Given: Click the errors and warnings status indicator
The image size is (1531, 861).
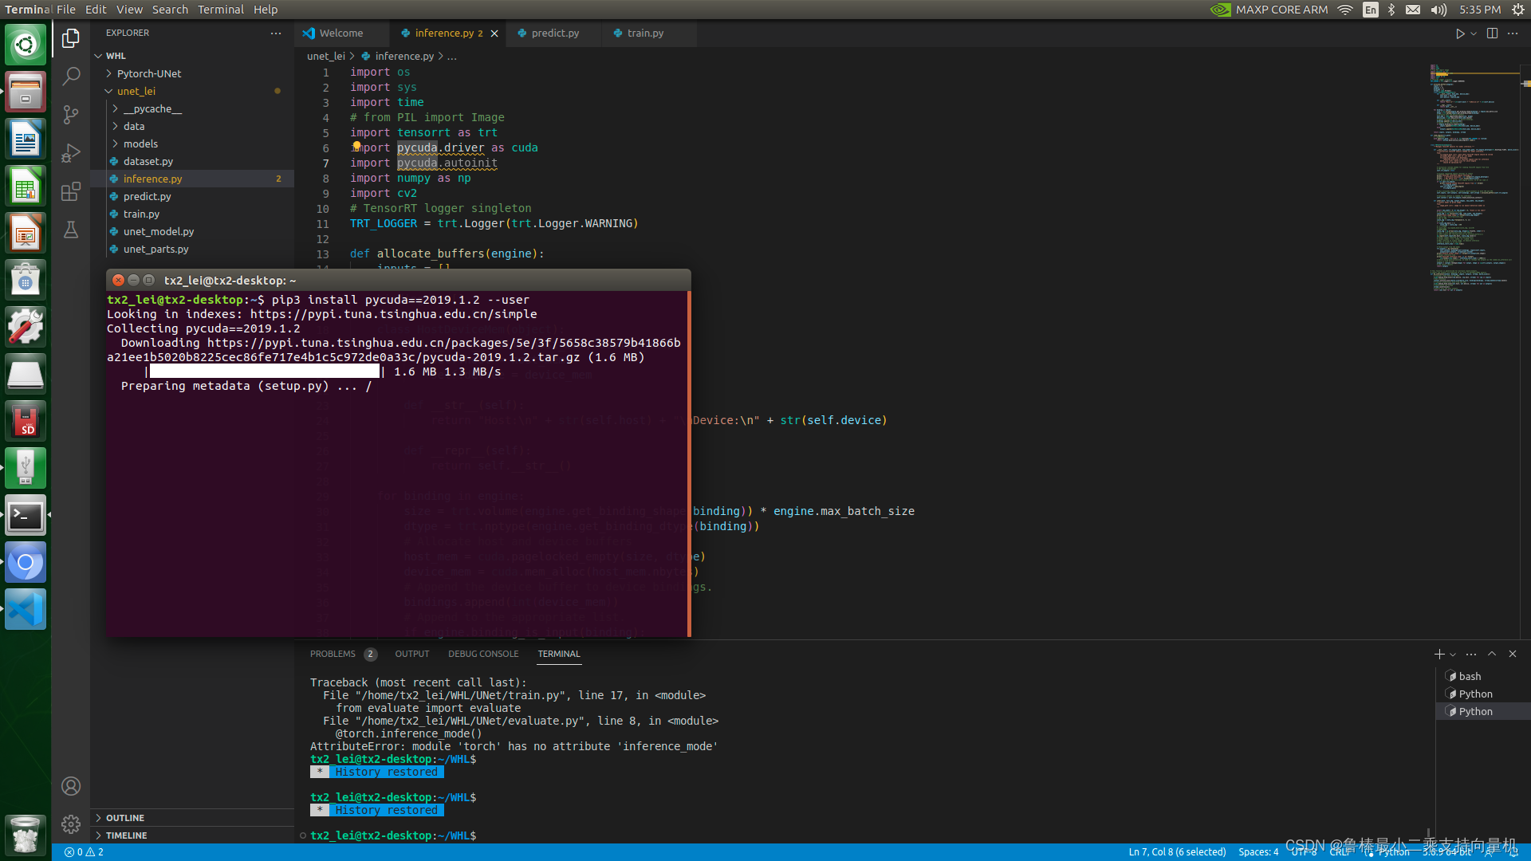Looking at the screenshot, I should pyautogui.click(x=85, y=852).
